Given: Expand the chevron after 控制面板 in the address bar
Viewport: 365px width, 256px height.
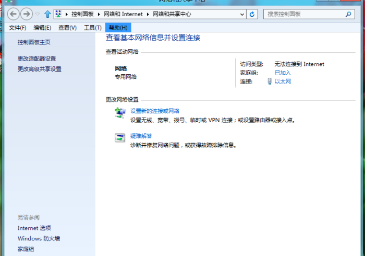Looking at the screenshot, I should coord(99,14).
